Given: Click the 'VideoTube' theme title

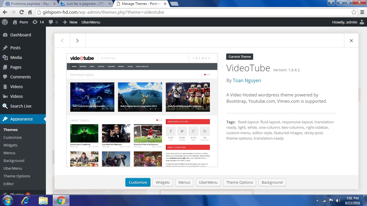Looking at the screenshot, I should (248, 68).
